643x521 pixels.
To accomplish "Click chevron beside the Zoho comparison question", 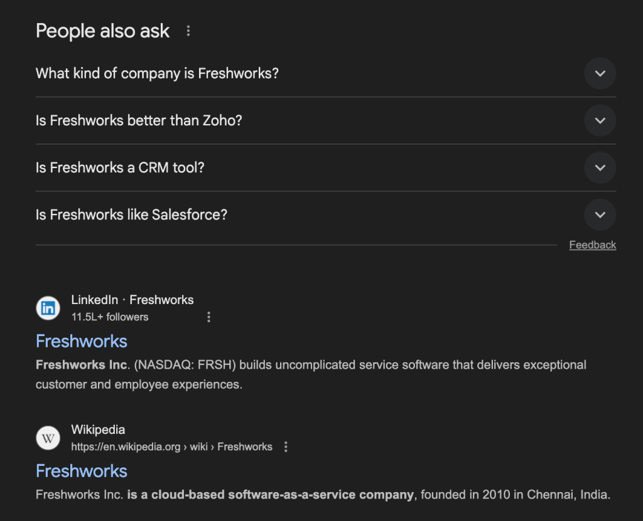I will [x=600, y=120].
